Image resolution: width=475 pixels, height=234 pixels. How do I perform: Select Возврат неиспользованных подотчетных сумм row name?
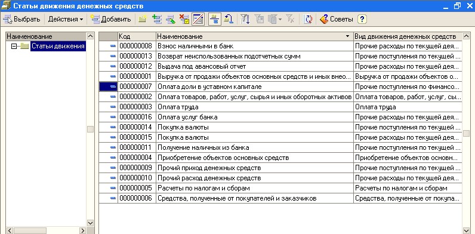pyautogui.click(x=254, y=56)
